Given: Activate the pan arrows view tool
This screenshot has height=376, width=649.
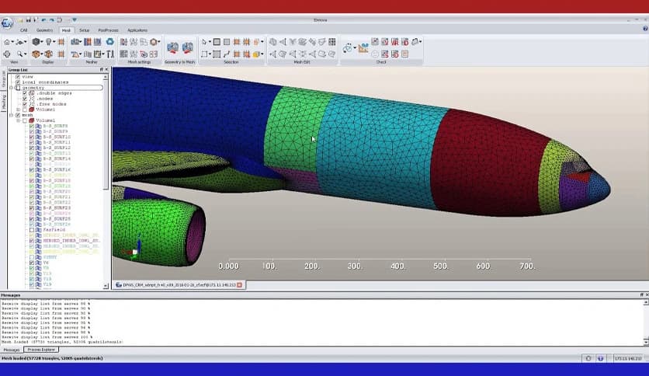Looking at the screenshot, I should pos(7,54).
